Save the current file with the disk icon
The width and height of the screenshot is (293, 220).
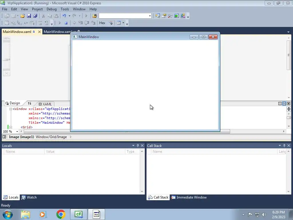click(29, 16)
